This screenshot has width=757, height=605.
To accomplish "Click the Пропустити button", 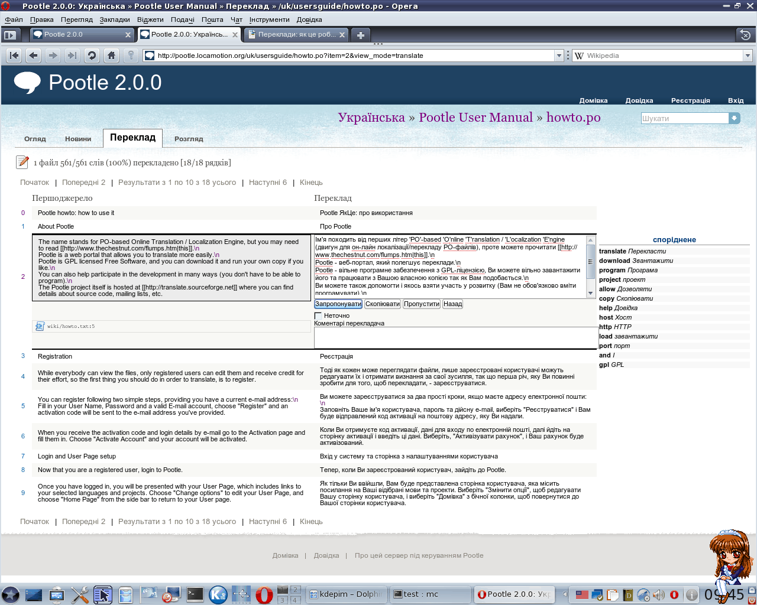I will pyautogui.click(x=422, y=304).
